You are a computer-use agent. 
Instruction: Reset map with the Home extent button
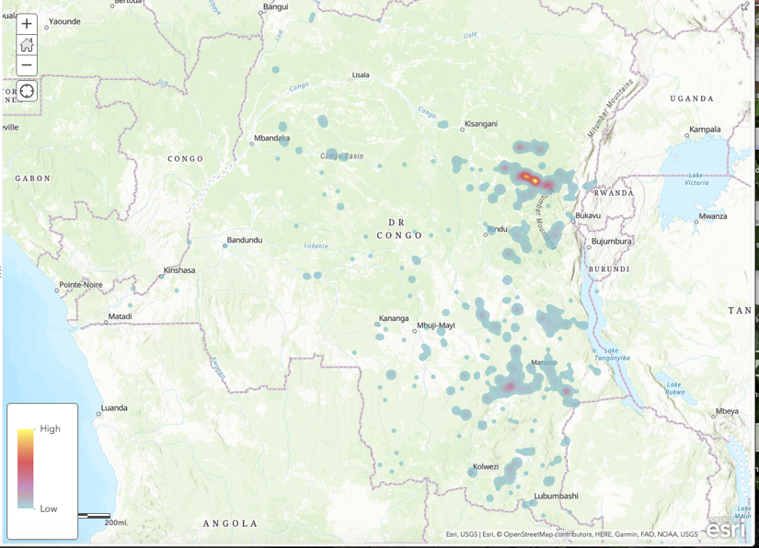click(x=27, y=45)
